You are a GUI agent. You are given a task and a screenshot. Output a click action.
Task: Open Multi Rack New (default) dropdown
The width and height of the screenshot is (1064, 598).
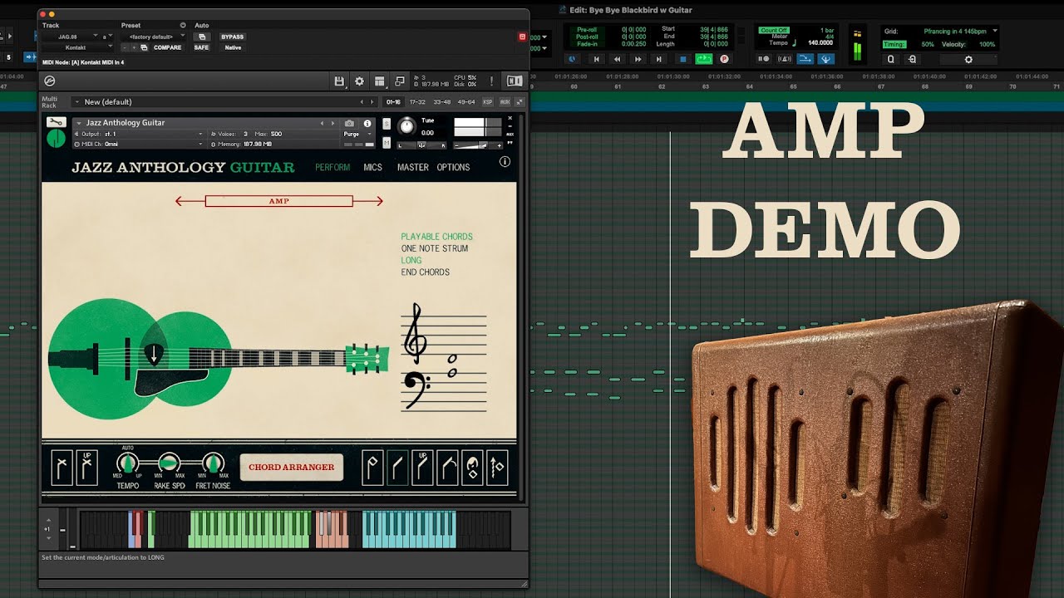tap(224, 101)
